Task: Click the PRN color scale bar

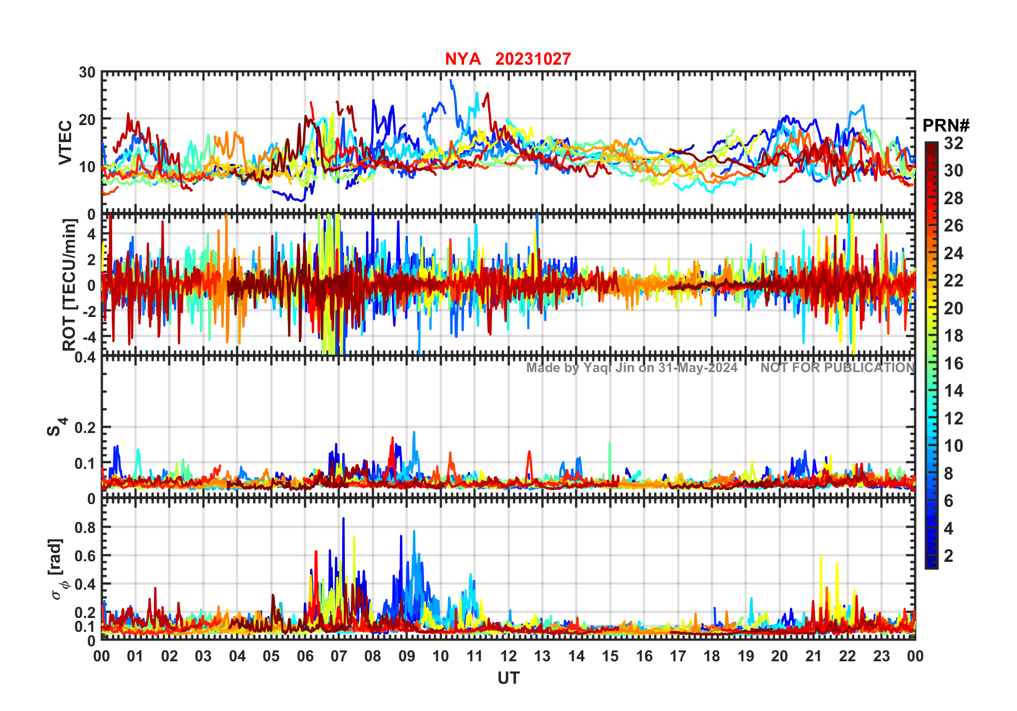Action: point(931,355)
